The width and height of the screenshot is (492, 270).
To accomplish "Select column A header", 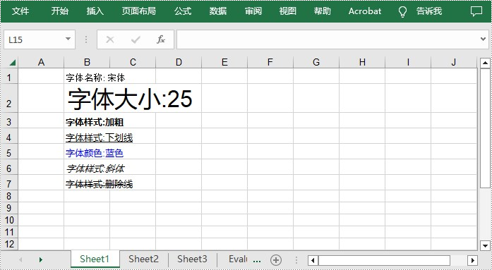I will coord(41,62).
